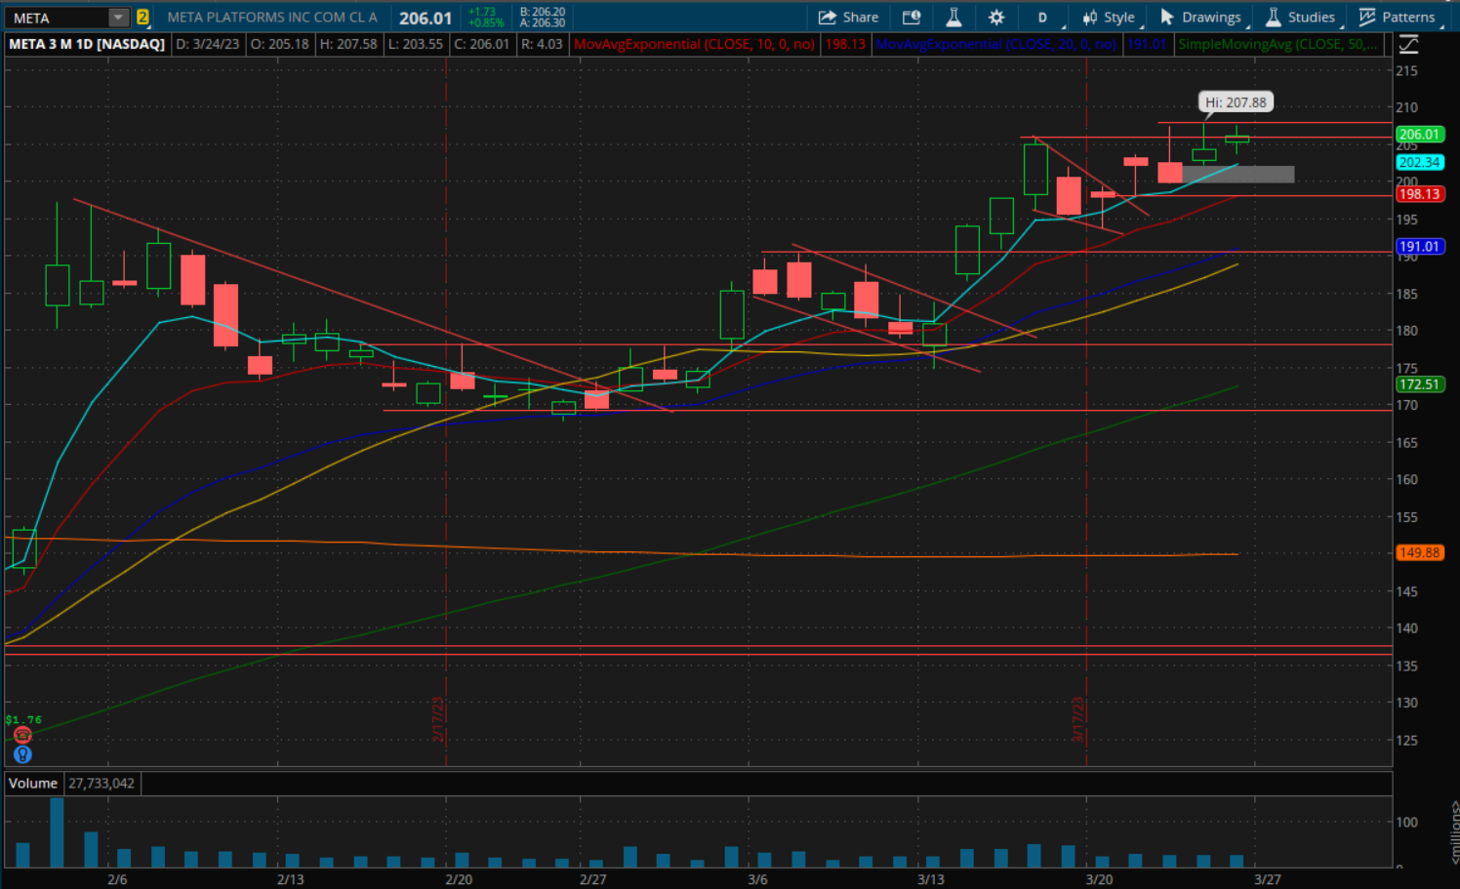Click the chart scale toggle icon at top right
This screenshot has height=889, width=1460.
[x=1408, y=44]
